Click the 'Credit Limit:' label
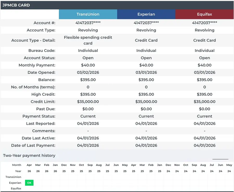Screen dimensions: 234x192 (43, 102)
